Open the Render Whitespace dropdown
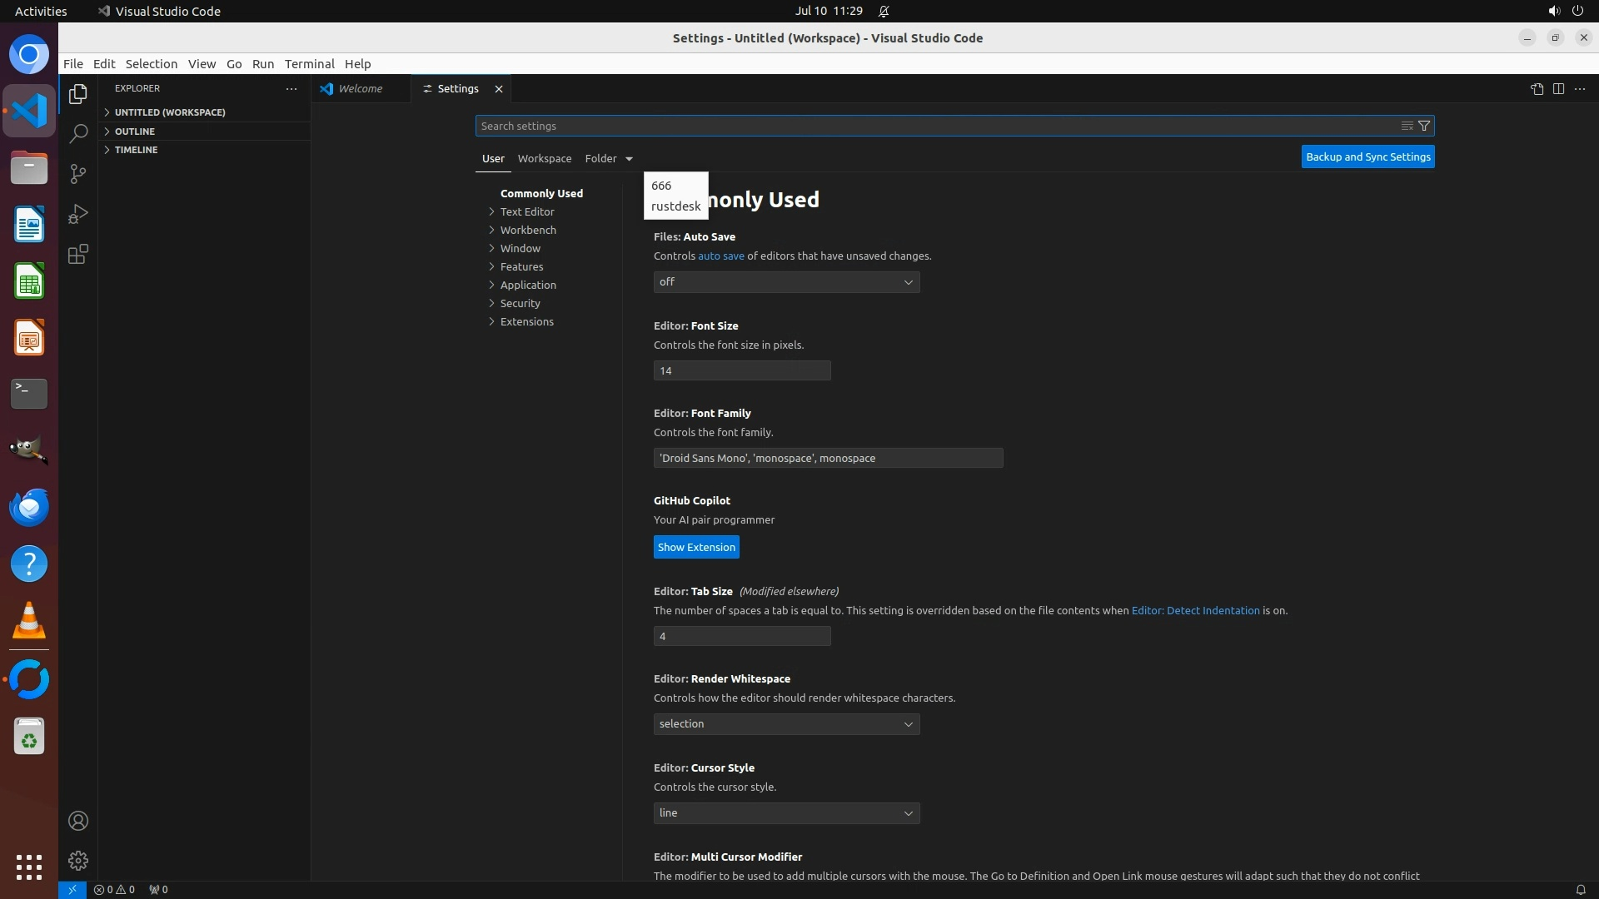 (x=786, y=724)
